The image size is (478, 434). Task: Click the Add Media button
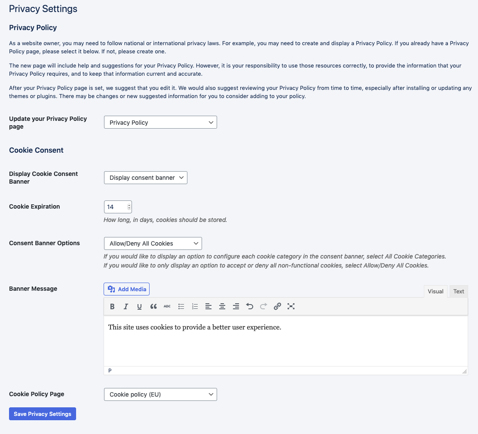(x=126, y=289)
